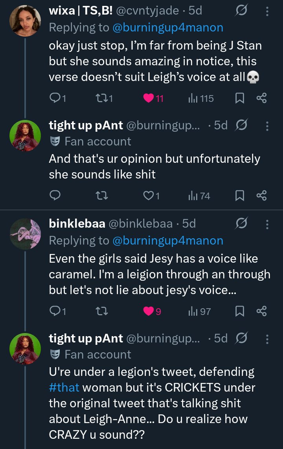This screenshot has height=449, width=283.
Task: Like the 'And that's ur opinion' tweet
Action: pos(148,195)
